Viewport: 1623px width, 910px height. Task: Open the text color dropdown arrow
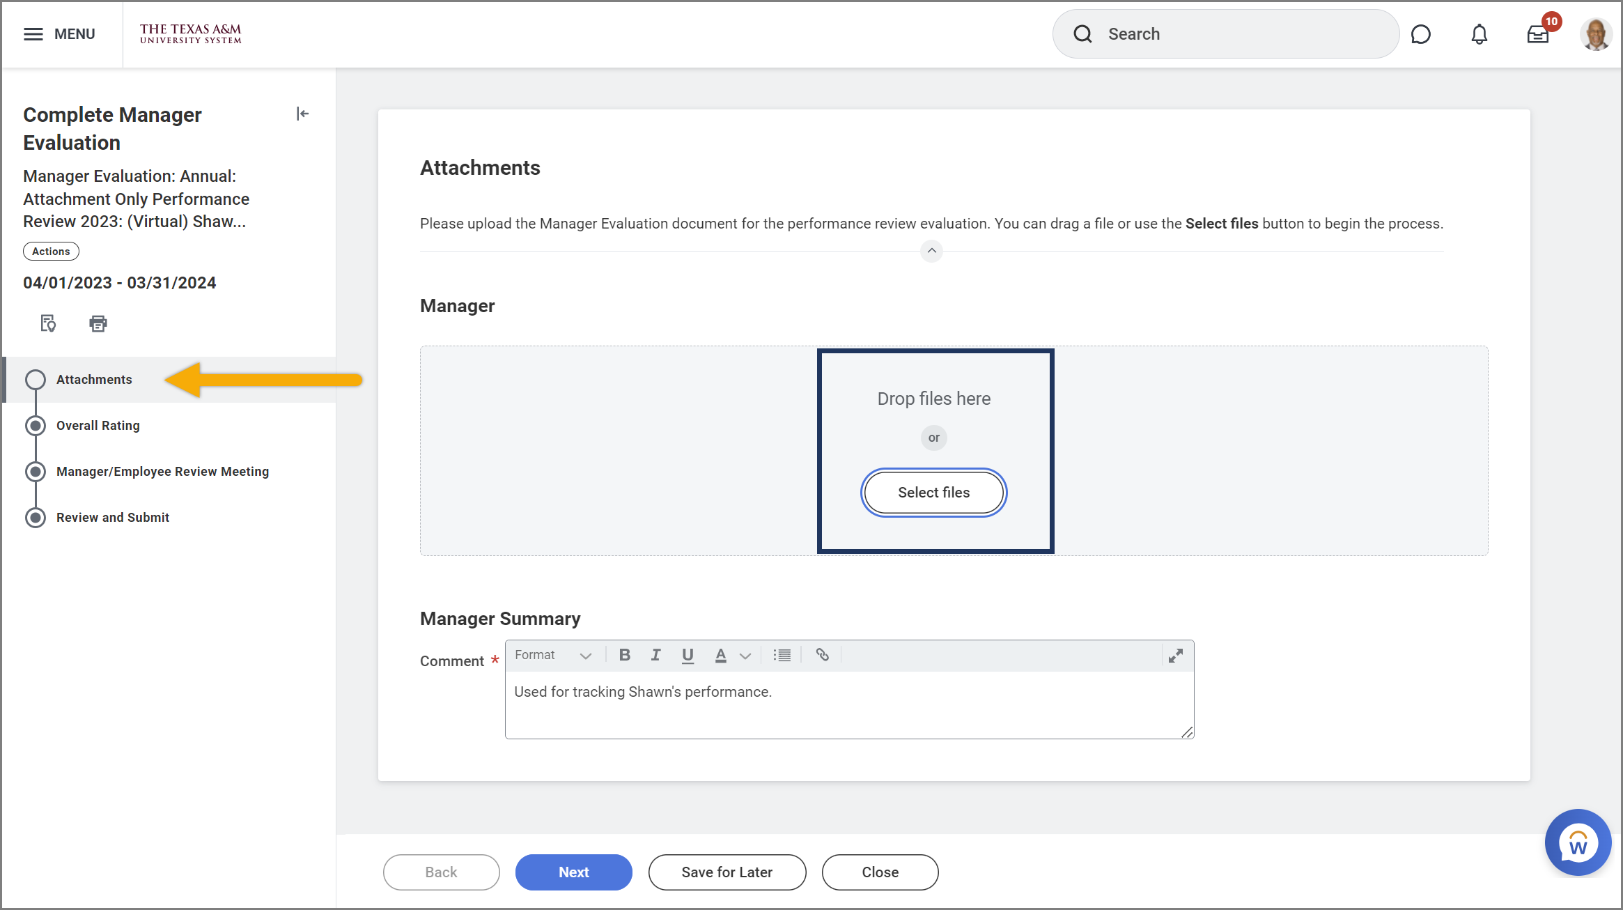745,656
